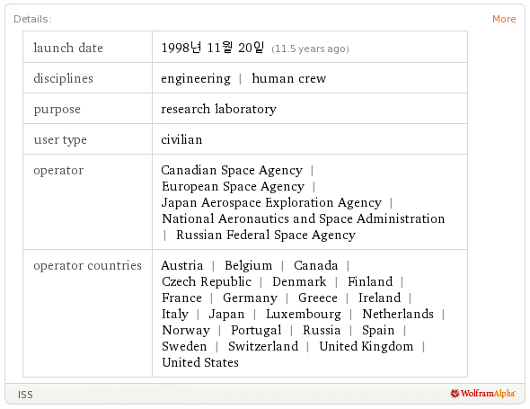The width and height of the screenshot is (530, 409).
Task: Click the research laboratory purpose value
Action: [218, 110]
